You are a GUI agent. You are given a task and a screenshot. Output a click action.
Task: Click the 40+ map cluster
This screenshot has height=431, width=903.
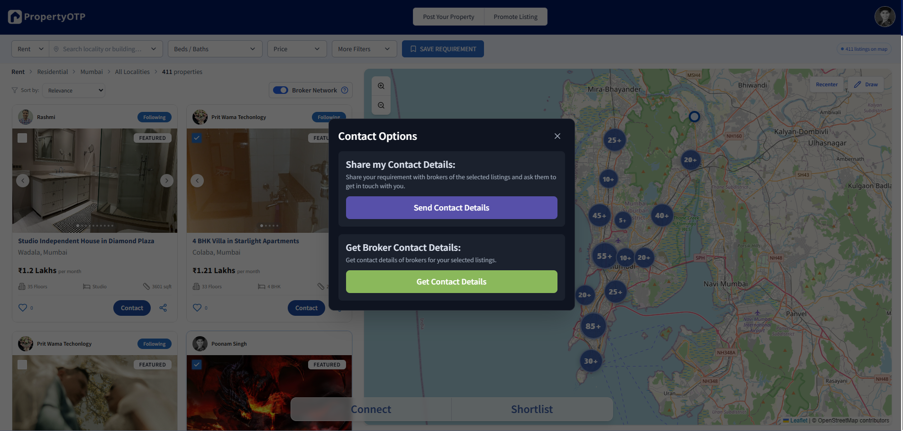click(x=662, y=216)
